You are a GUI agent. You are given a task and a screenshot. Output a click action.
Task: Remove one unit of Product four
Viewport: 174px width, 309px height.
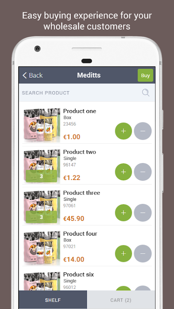143,253
